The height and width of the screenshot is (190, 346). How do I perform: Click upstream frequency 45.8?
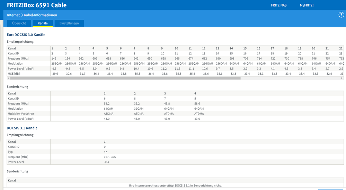click(167, 103)
